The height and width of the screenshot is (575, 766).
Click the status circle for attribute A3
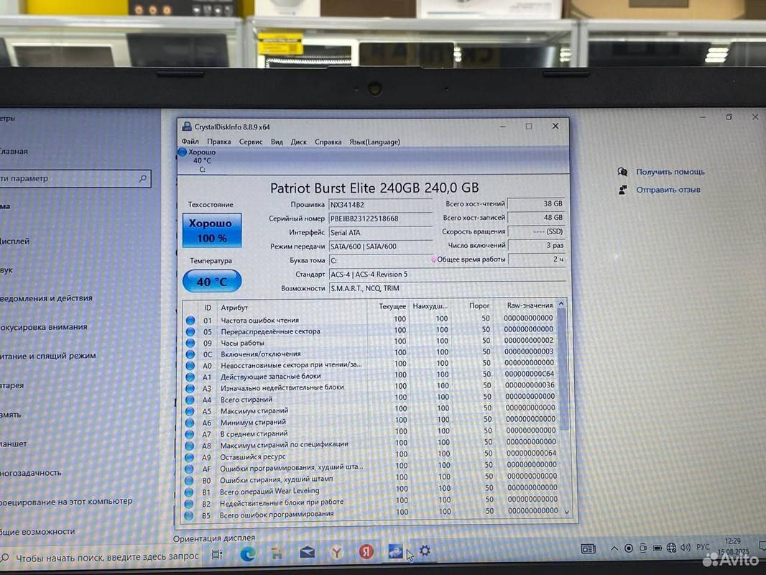point(190,388)
